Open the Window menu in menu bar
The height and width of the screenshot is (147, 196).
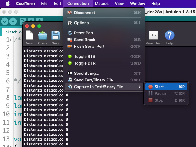coord(138,3)
